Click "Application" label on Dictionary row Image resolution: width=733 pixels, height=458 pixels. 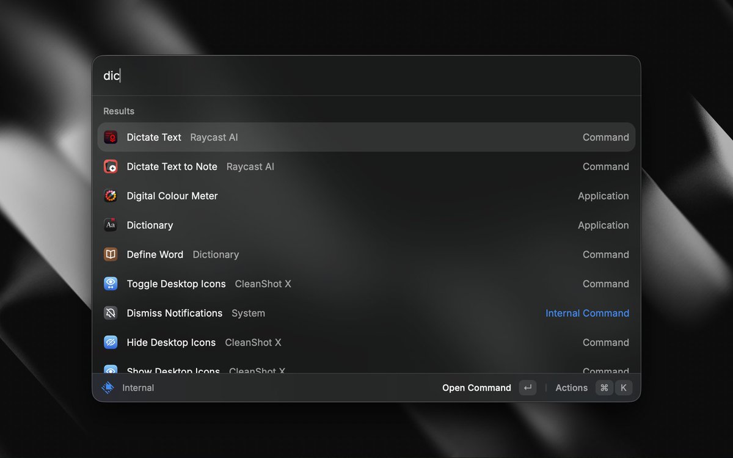[604, 225]
